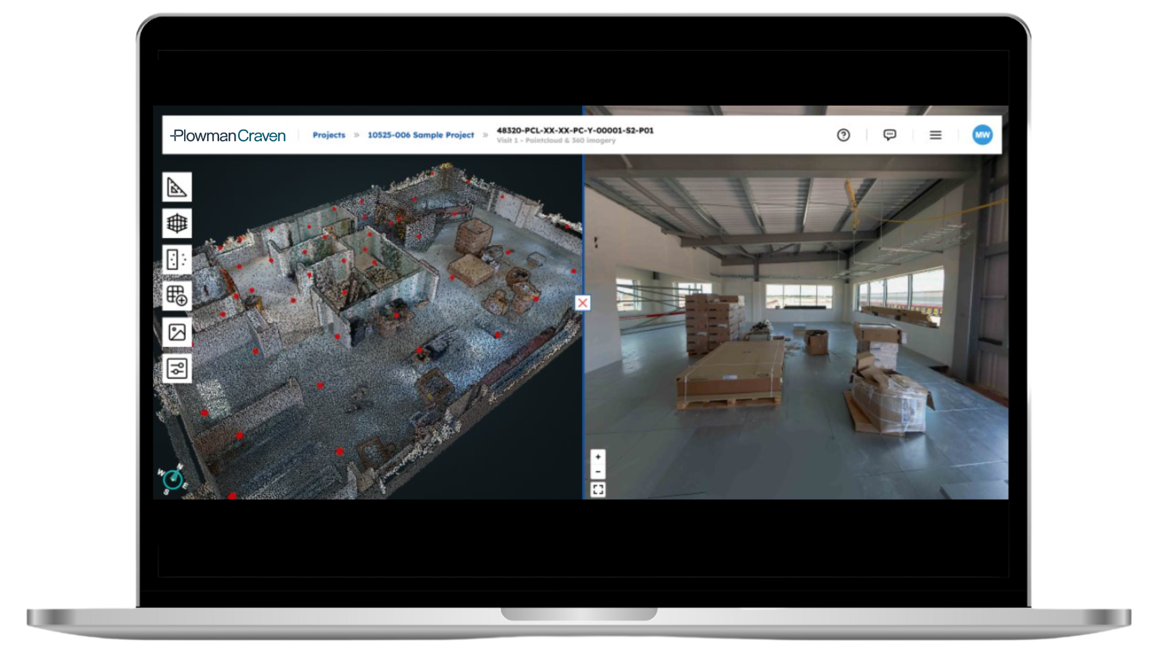Open 10525-006 Sample Project breadcrumb

tap(421, 135)
